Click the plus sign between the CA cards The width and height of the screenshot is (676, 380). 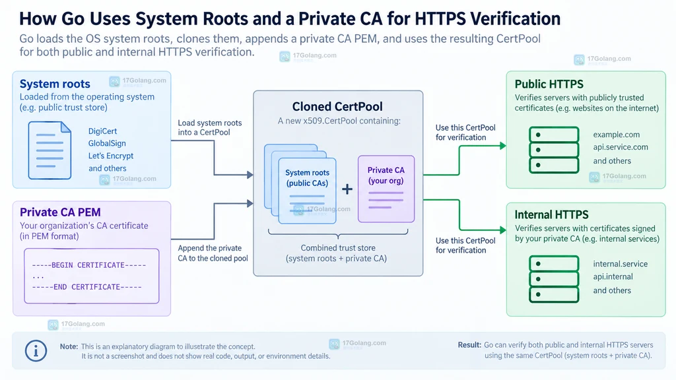[x=347, y=189]
